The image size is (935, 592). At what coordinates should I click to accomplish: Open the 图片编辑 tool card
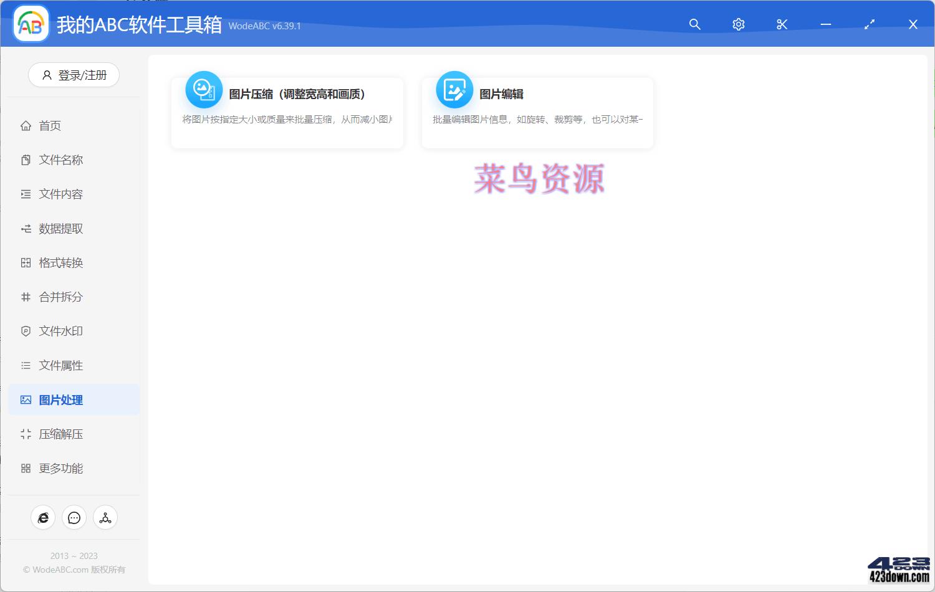click(x=537, y=112)
